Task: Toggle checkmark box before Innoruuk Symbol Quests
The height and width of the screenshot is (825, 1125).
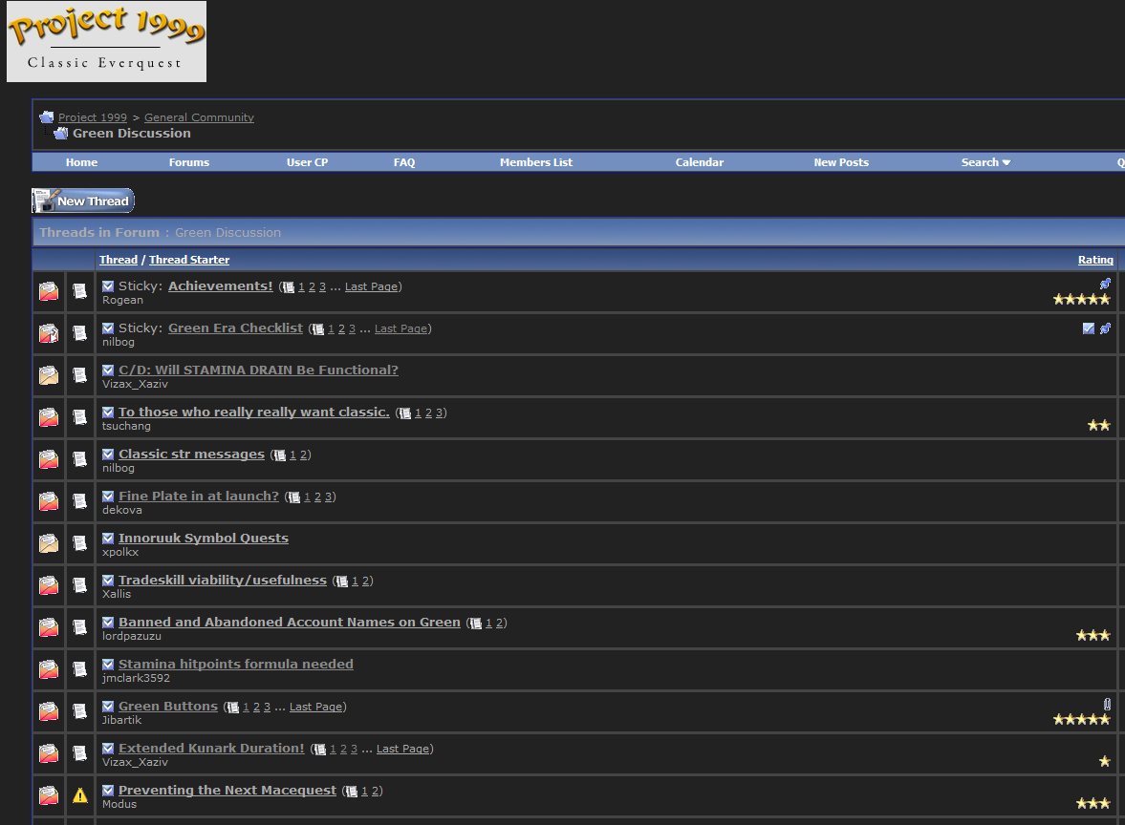Action: 108,539
